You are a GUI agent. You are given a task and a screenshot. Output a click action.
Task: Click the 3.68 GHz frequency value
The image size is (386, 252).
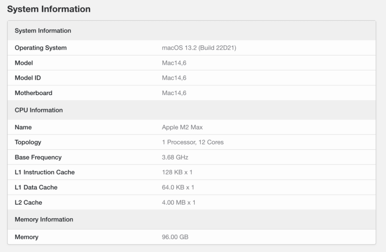tap(175, 157)
